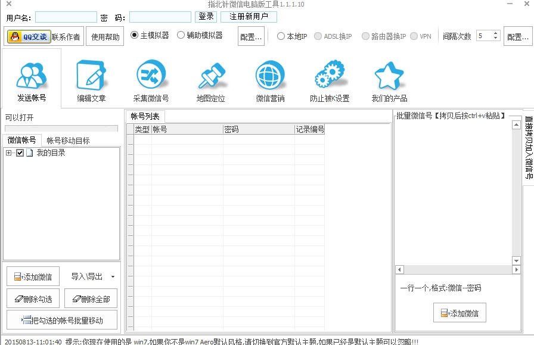The height and width of the screenshot is (345, 534).
Task: Open the vertical 直接拷贝加入微信号 side tab
Action: point(528,147)
